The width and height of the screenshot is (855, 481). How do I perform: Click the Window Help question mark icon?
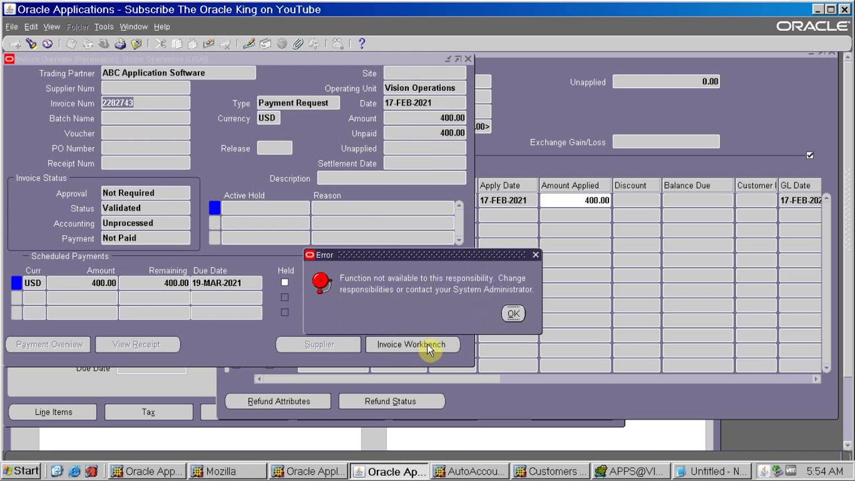pos(361,44)
